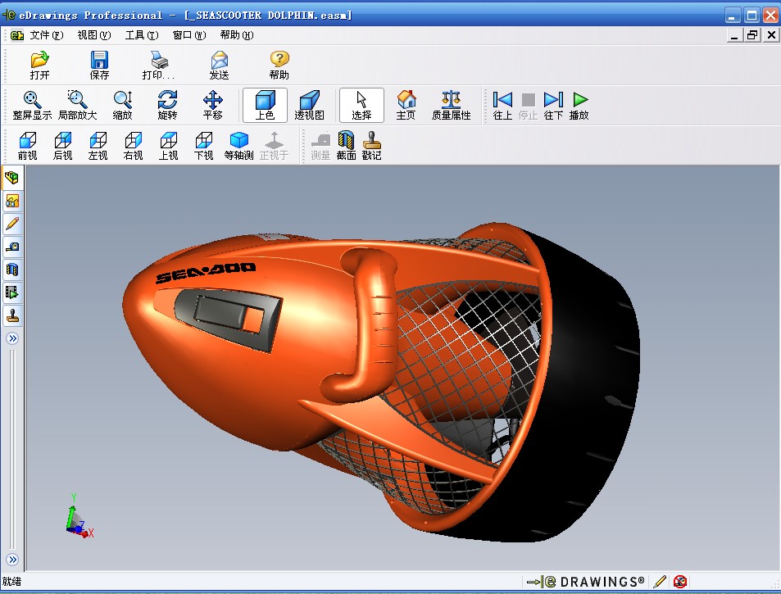Open help with the 帮助 question icon
The image size is (781, 594).
[279, 66]
